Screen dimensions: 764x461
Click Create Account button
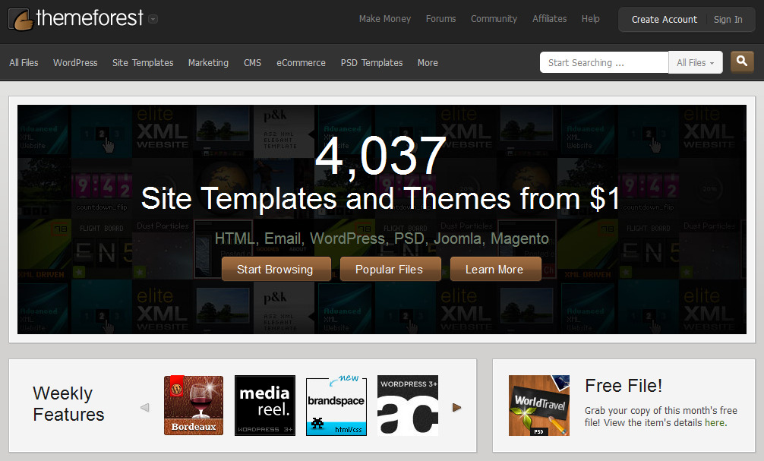(x=664, y=20)
